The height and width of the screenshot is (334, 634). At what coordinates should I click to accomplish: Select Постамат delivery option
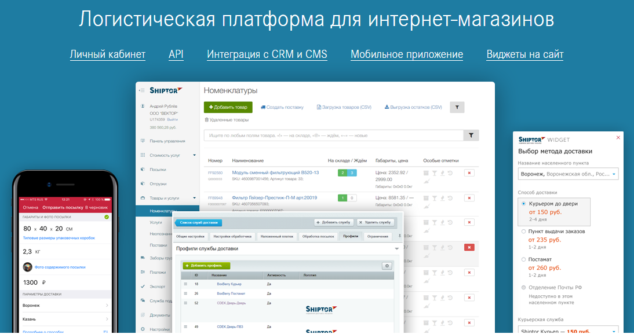[524, 259]
